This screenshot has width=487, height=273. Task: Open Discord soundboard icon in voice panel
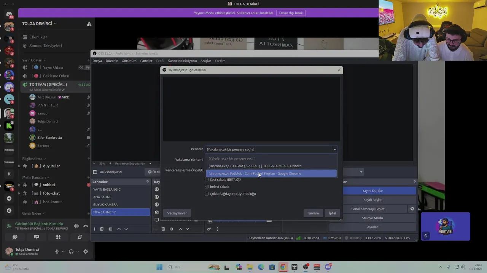click(x=80, y=237)
